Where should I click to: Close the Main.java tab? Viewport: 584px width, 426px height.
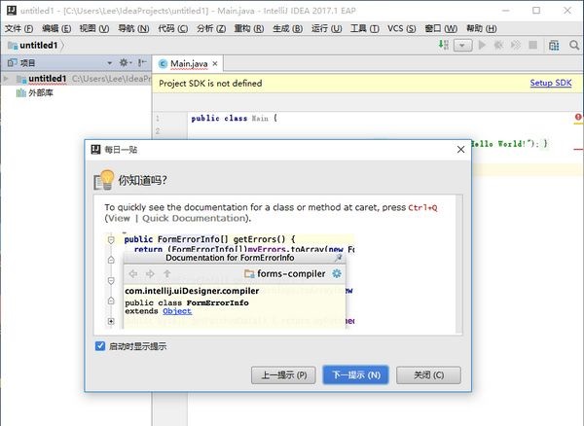215,63
